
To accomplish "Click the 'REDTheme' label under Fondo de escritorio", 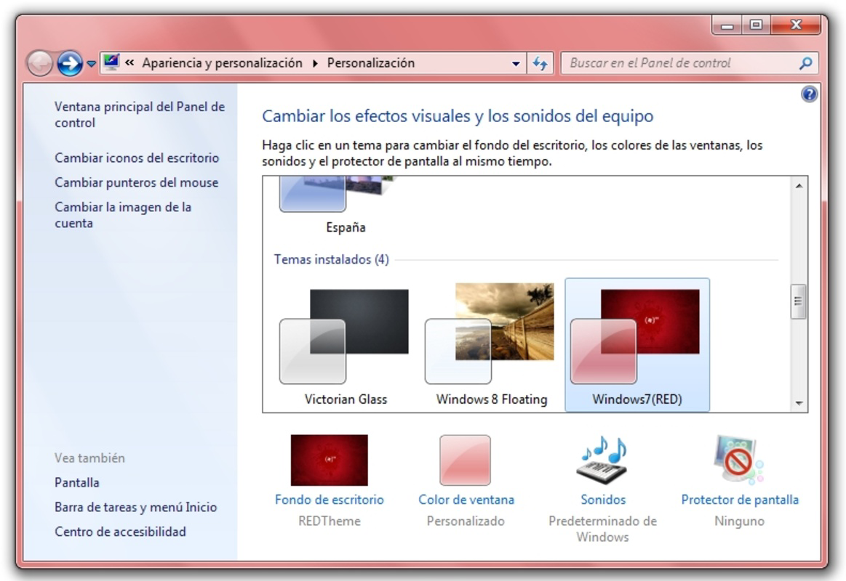I will [x=329, y=521].
